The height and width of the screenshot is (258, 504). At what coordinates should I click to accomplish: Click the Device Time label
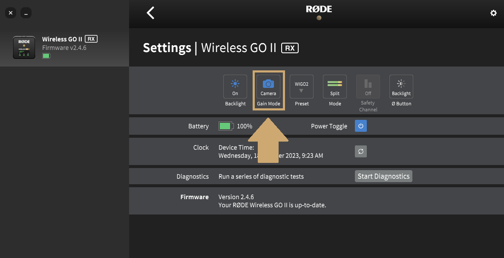point(236,148)
